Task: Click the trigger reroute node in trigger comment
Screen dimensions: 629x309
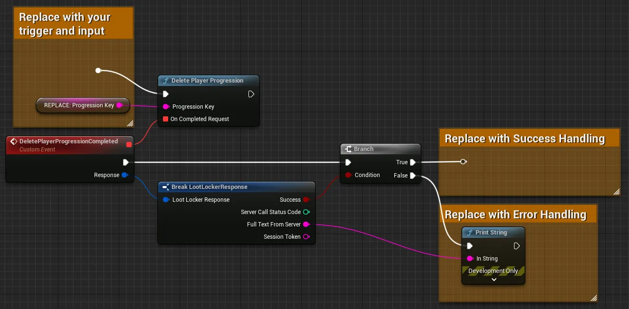Action: tap(98, 70)
